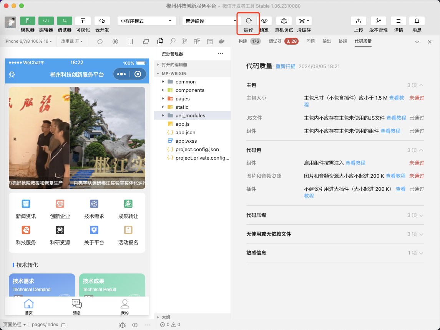Viewport: 440px width, 330px height.
Task: Open version management (版本管理)
Action: 379,21
